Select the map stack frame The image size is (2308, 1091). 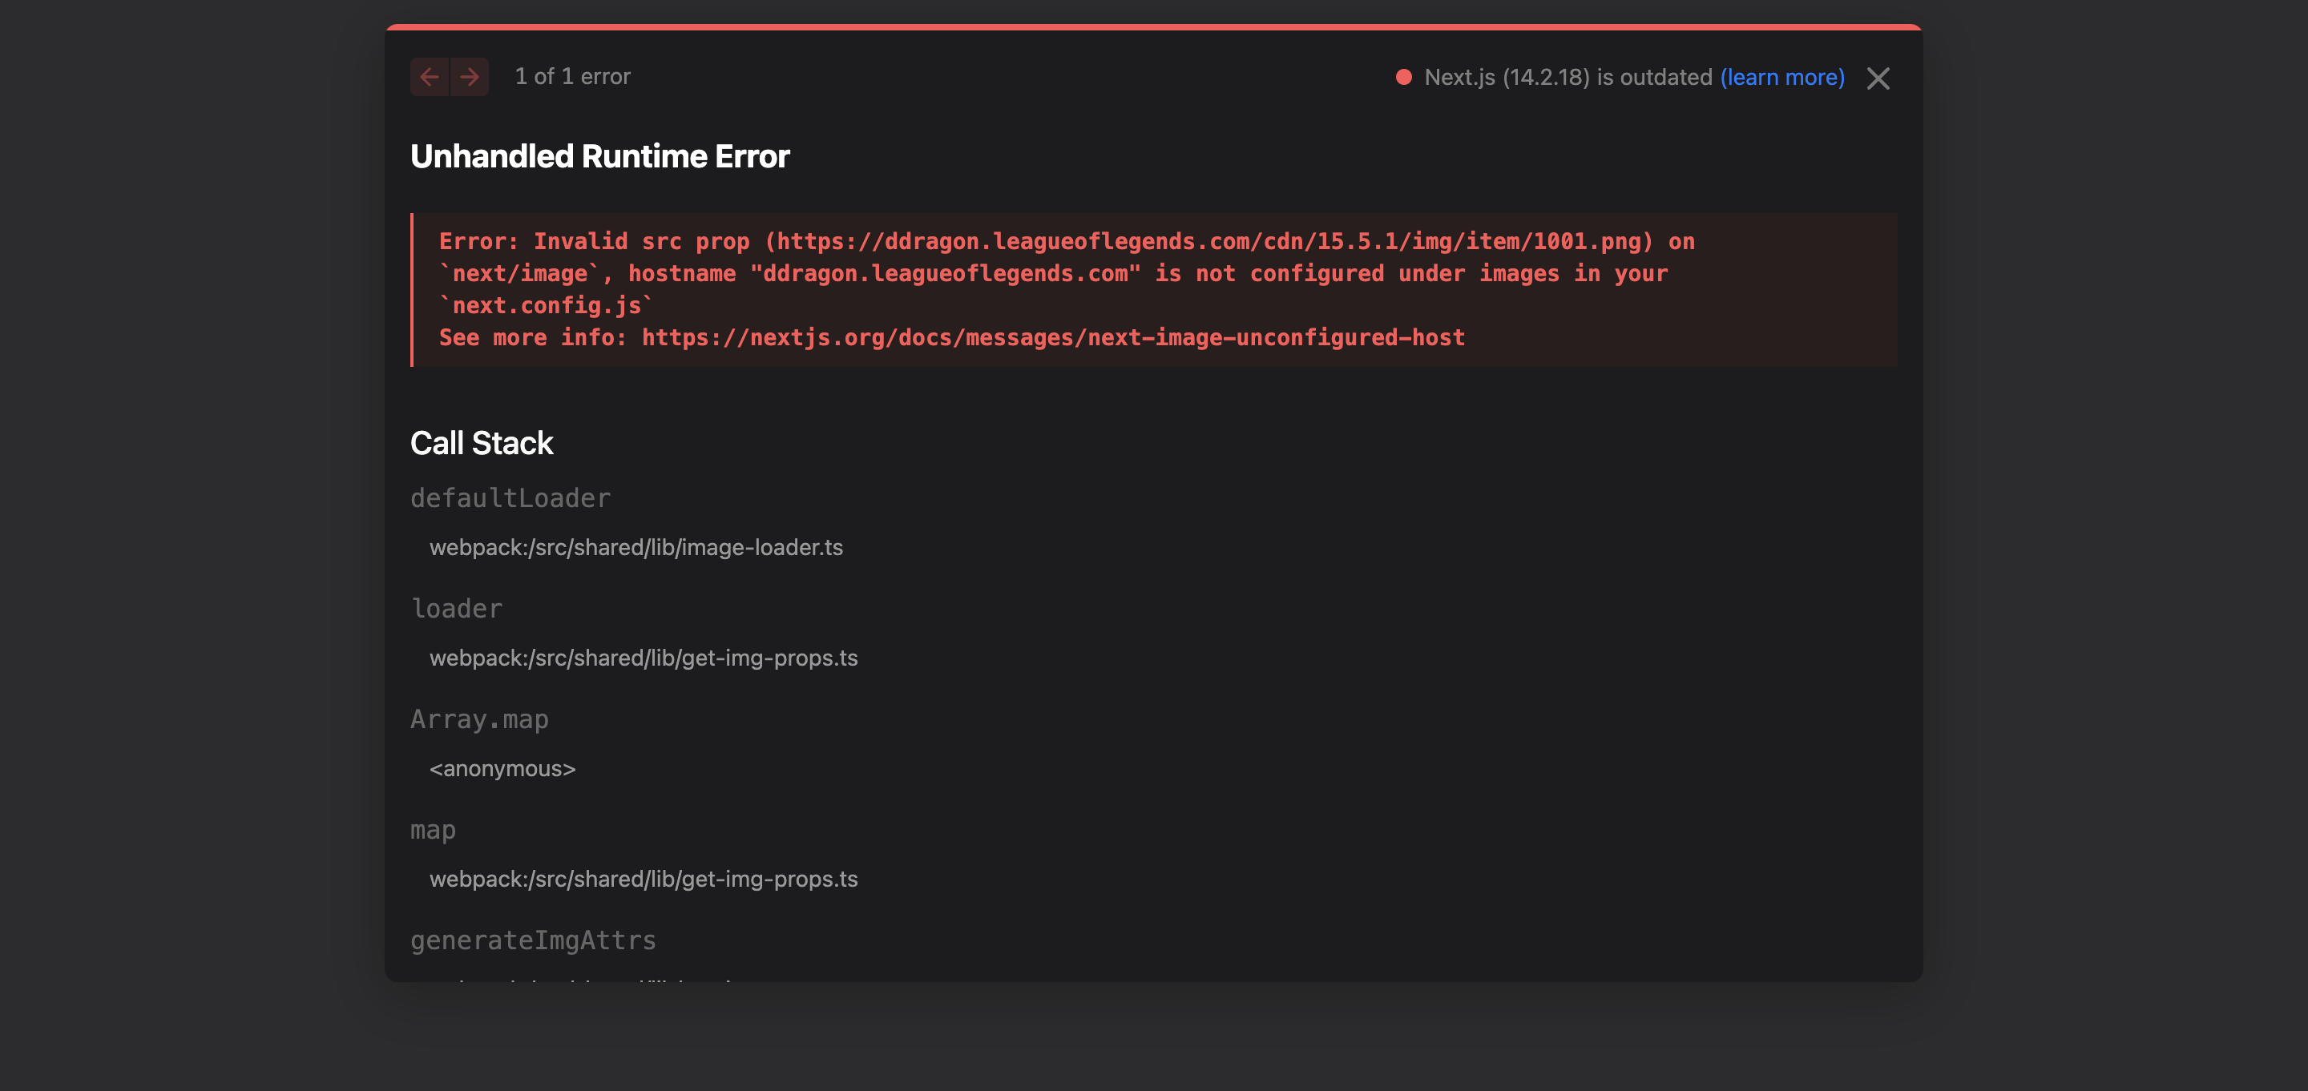[433, 831]
